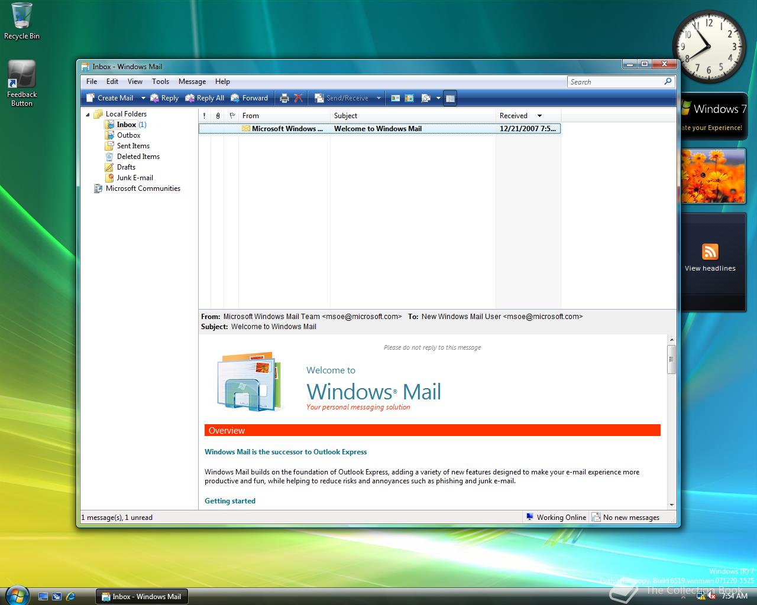This screenshot has height=605, width=757.
Task: Click the unread envelope icon on the message
Action: tap(245, 129)
